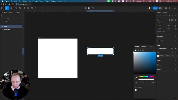The image size is (178, 100).
Task: Select the Hand tool
Action: (x=32, y=8)
